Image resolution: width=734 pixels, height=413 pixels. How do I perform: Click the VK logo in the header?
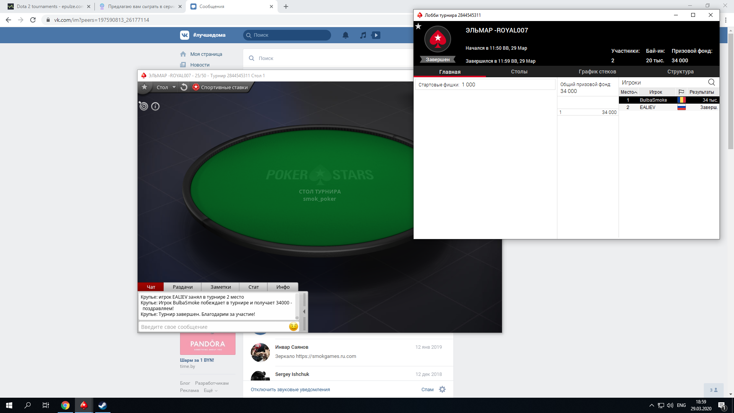(x=185, y=35)
